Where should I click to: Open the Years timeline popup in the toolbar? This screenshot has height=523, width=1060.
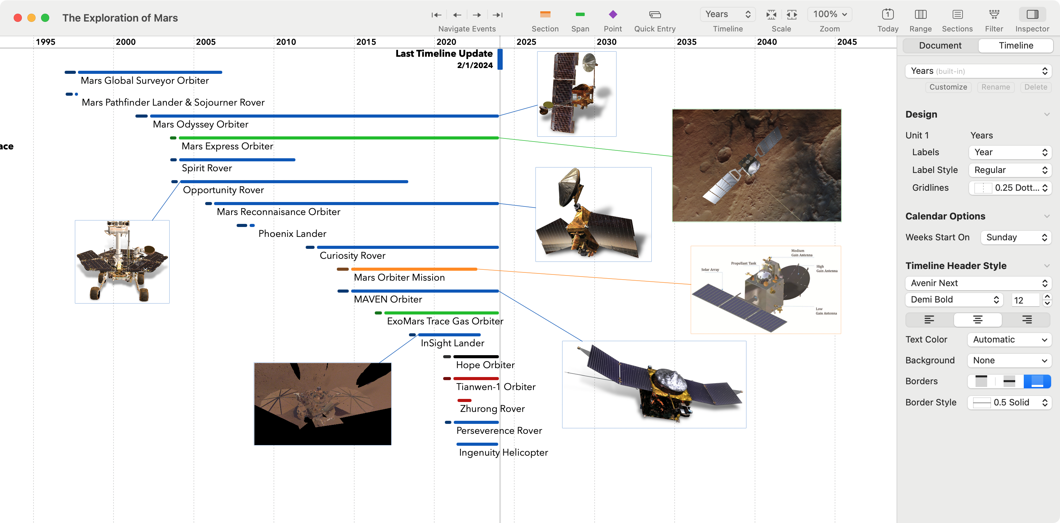(x=728, y=14)
